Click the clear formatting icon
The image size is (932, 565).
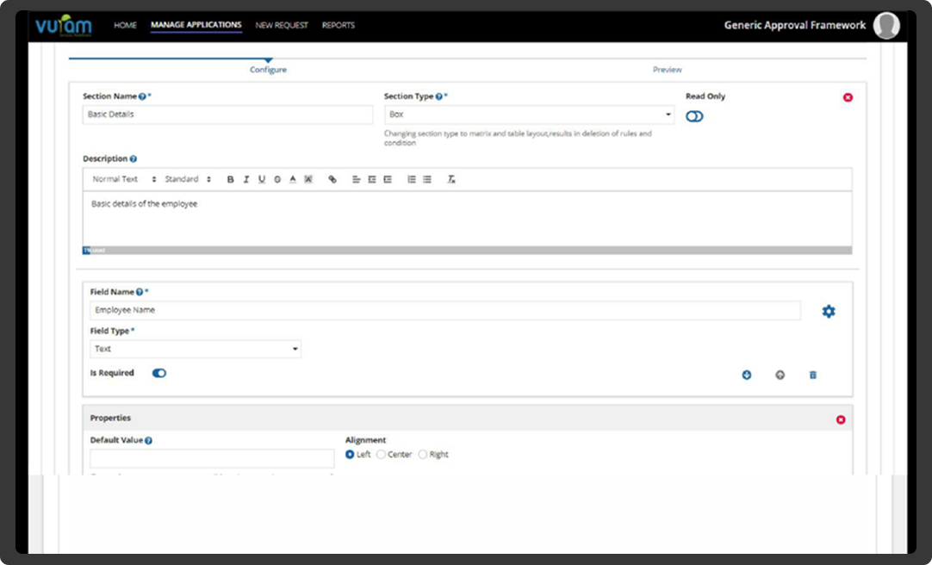(x=450, y=179)
